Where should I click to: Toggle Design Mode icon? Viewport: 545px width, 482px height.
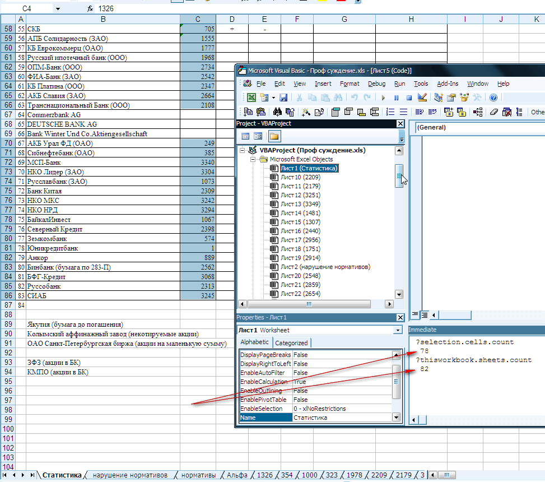coord(422,98)
